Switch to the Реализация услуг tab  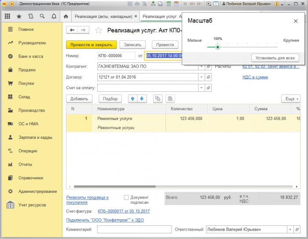pyautogui.click(x=162, y=17)
